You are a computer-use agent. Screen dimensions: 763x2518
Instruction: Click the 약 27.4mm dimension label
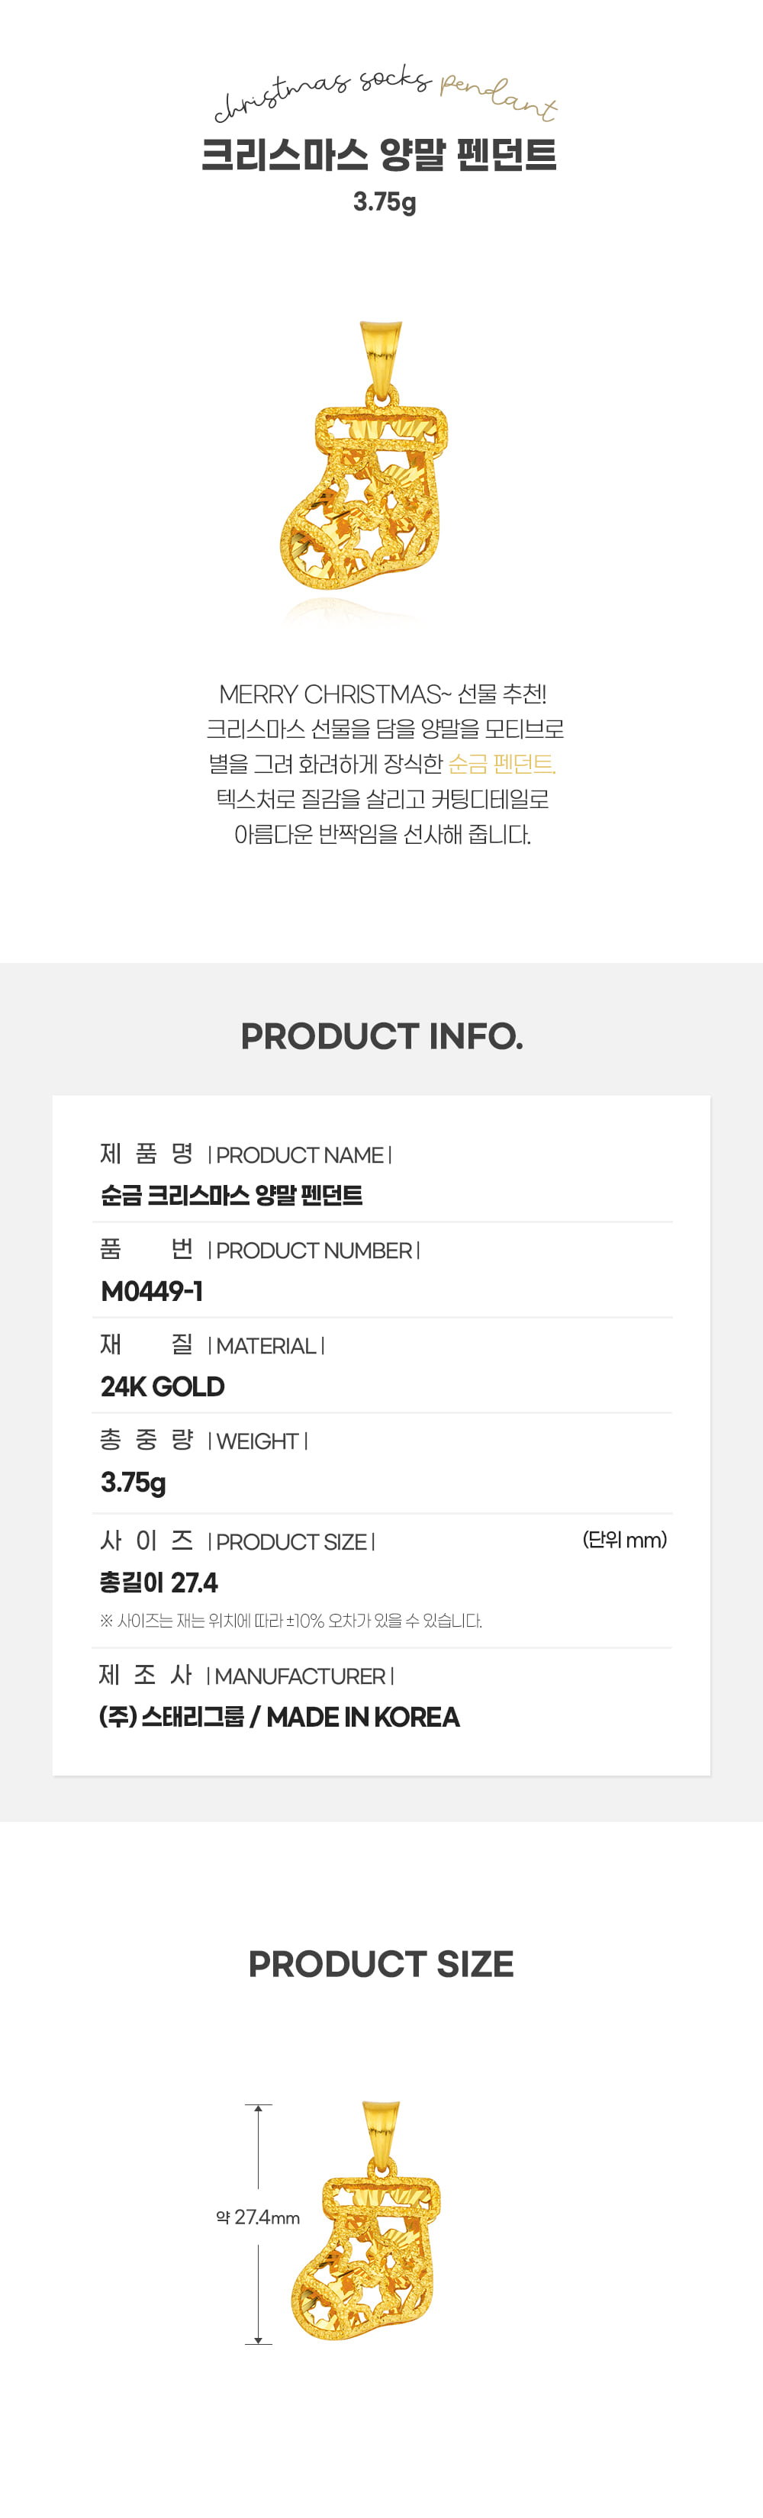pos(258,2217)
